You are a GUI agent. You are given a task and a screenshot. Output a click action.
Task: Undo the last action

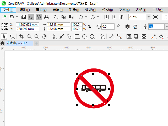point(81,17)
